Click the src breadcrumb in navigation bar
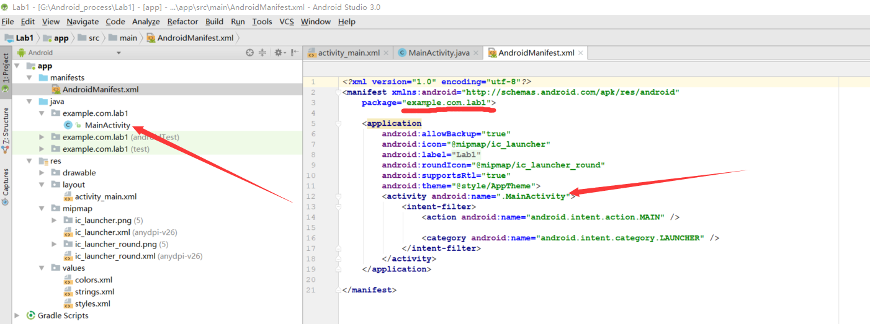The image size is (870, 324). pos(89,38)
